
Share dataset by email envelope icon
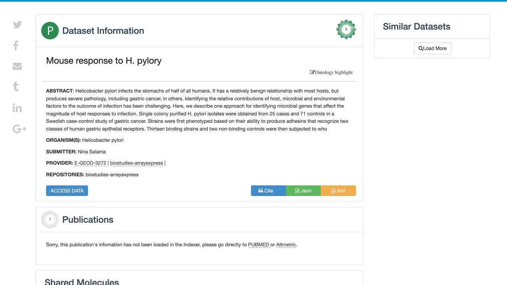point(17,66)
